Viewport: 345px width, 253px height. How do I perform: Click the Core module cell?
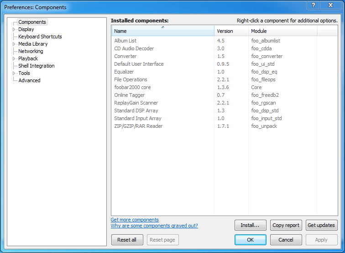pyautogui.click(x=256, y=87)
